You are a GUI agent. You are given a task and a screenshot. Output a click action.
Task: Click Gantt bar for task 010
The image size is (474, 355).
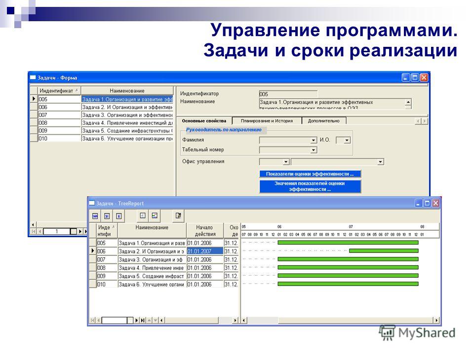pyautogui.click(x=348, y=284)
